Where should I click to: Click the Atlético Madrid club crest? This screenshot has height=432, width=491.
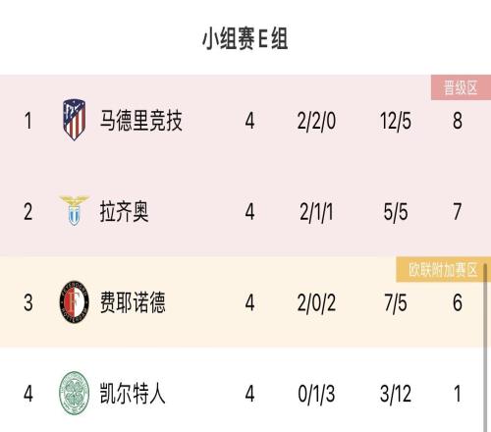pos(75,120)
